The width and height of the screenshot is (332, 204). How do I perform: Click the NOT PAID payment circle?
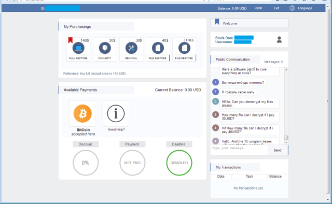[x=132, y=163]
